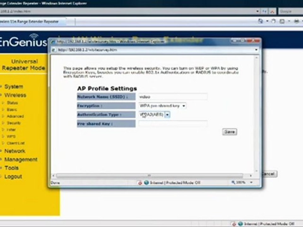Open the Wireless menu in sidebar
The height and width of the screenshot is (227, 303).
(15, 95)
